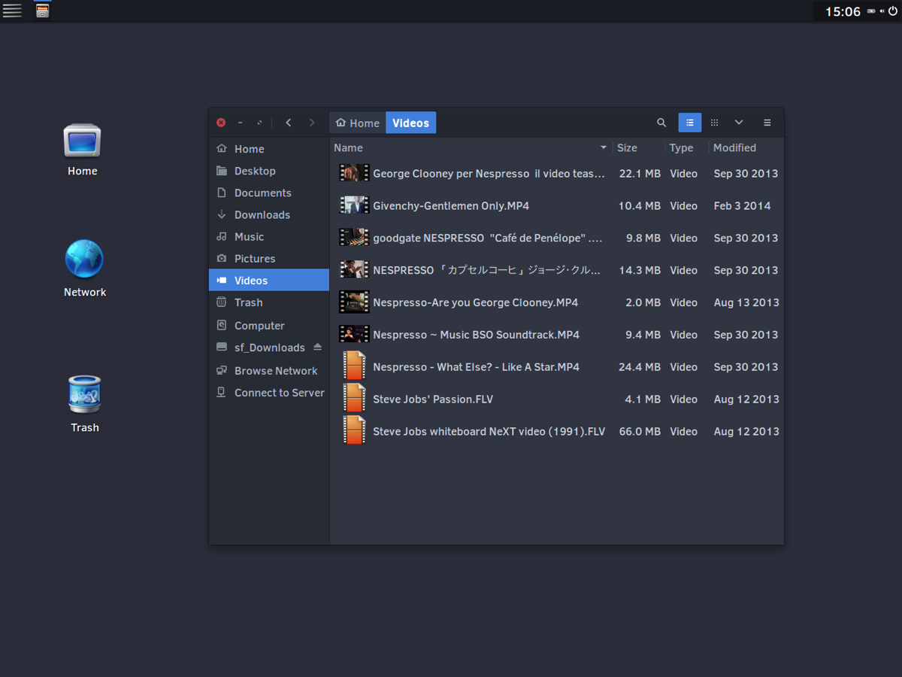This screenshot has width=902, height=677.
Task: Open Desktop folder in the sidebar
Action: point(269,171)
